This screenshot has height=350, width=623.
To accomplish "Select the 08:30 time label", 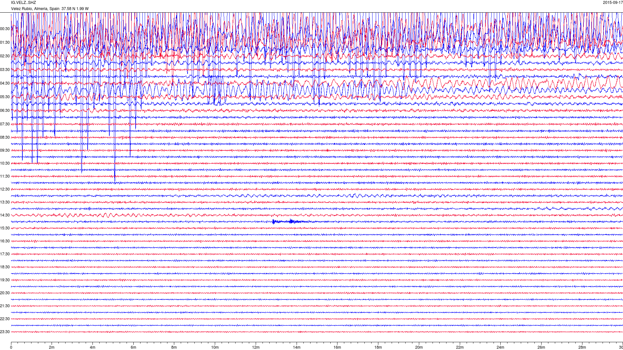I will coord(5,137).
